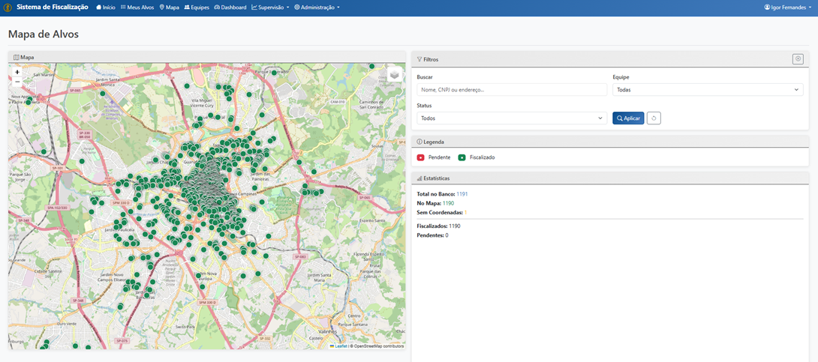Expand the Supervisão menu
The width and height of the screenshot is (818, 362).
tap(270, 7)
